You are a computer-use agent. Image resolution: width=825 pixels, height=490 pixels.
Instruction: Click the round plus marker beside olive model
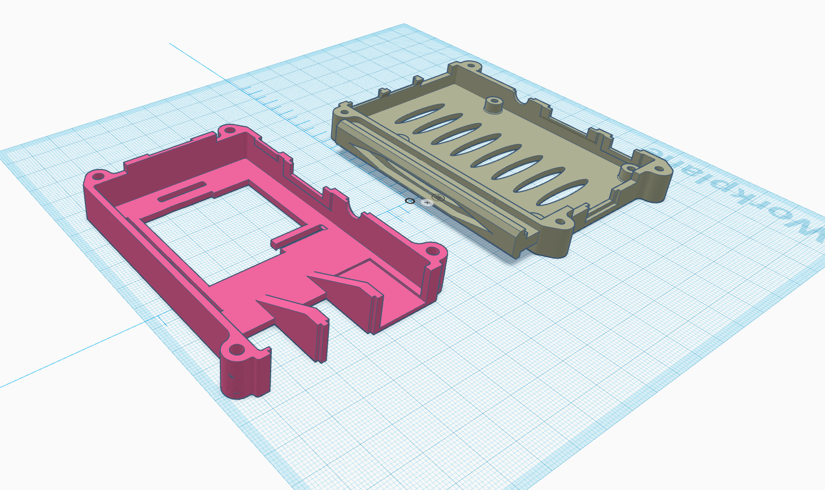427,202
